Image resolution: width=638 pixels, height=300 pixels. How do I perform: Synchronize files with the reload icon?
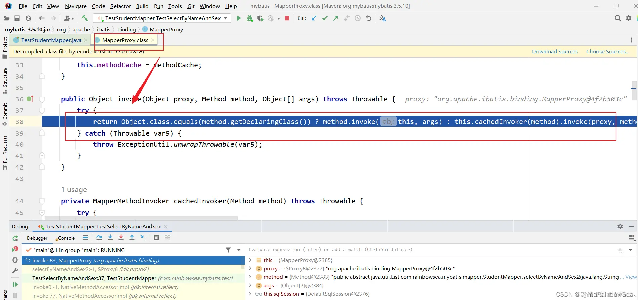[x=28, y=18]
